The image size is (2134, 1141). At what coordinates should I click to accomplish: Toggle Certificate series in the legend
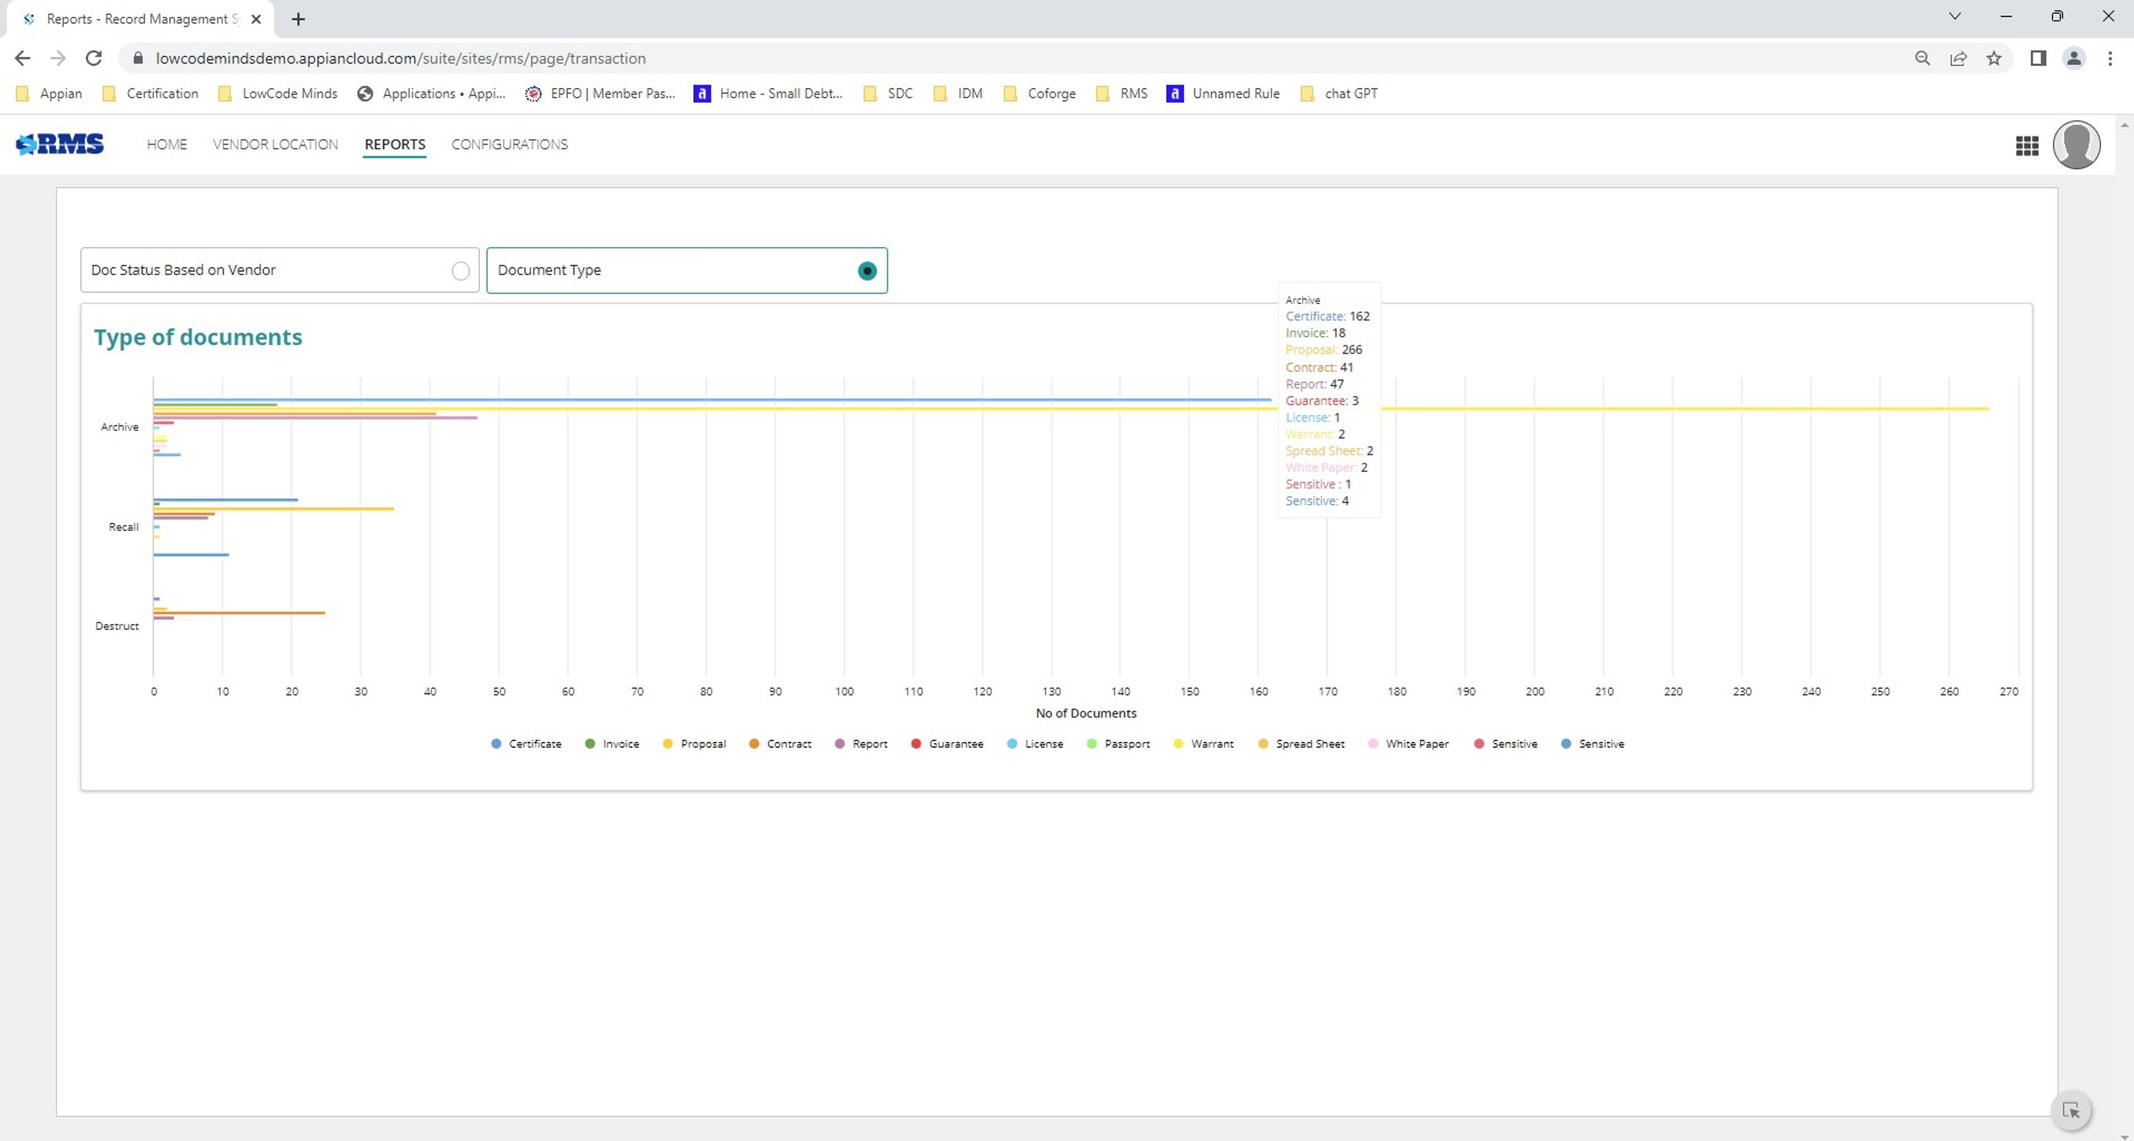tap(526, 744)
